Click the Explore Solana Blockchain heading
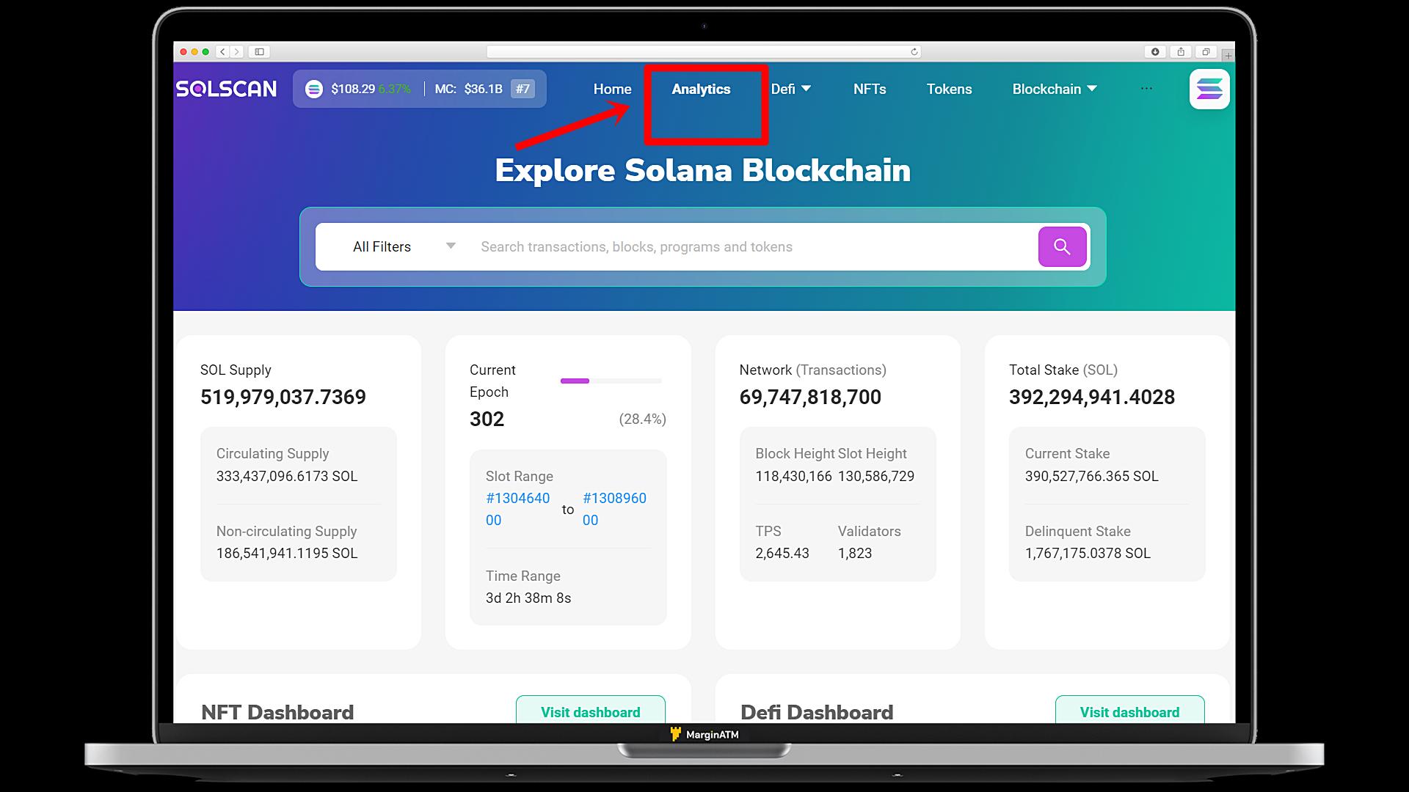Screen dimensions: 1409x792 click(x=703, y=170)
